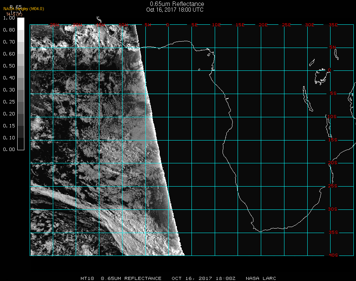Select the 25E longitude label
The height and width of the screenshot is (281, 356).
pyautogui.click(x=286, y=25)
